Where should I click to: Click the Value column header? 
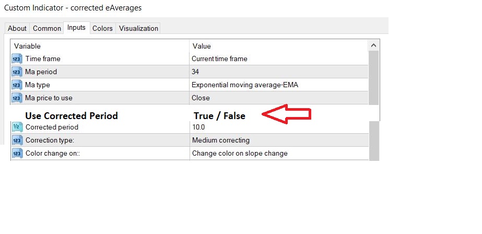click(x=202, y=46)
